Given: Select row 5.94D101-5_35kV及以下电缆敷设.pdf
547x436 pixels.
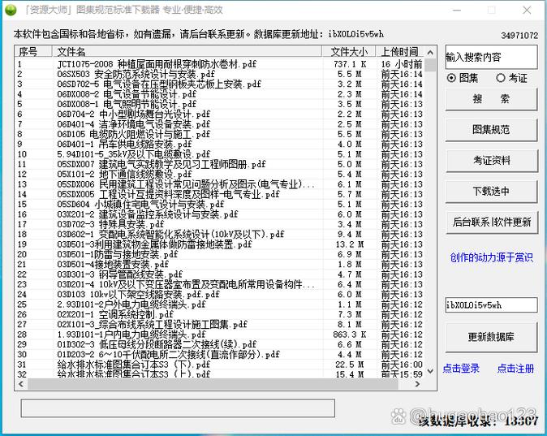Looking at the screenshot, I should coord(220,154).
